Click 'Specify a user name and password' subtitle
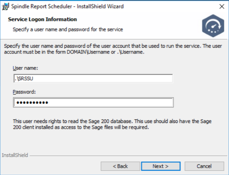 [x=68, y=29]
